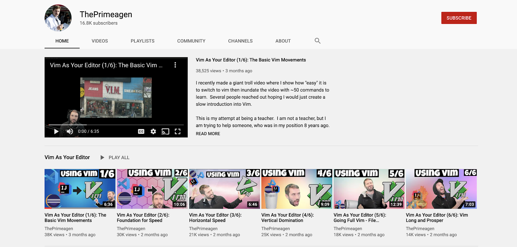Open ThePrimeagen channel avatar
The height and width of the screenshot is (247, 517).
click(x=58, y=18)
